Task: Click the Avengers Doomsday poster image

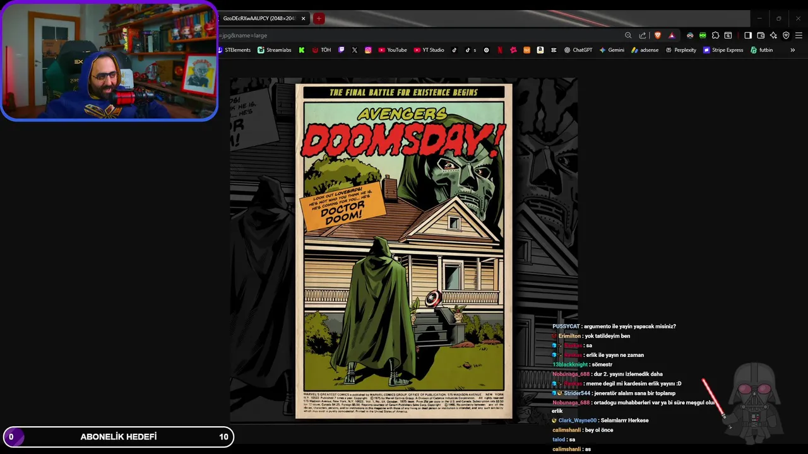Action: click(x=404, y=250)
